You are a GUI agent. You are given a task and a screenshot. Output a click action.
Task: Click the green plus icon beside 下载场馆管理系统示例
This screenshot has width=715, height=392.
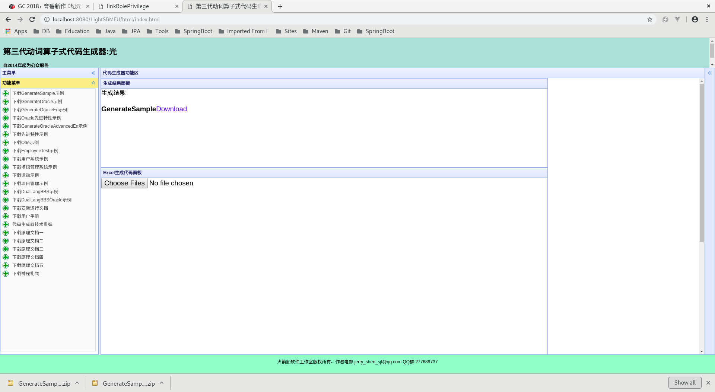click(x=6, y=167)
